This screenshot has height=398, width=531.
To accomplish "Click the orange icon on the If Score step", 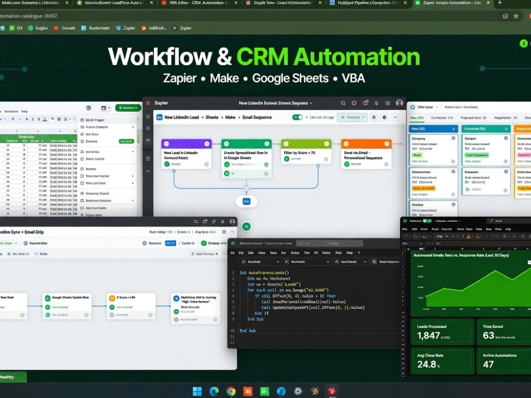I will tap(112, 298).
